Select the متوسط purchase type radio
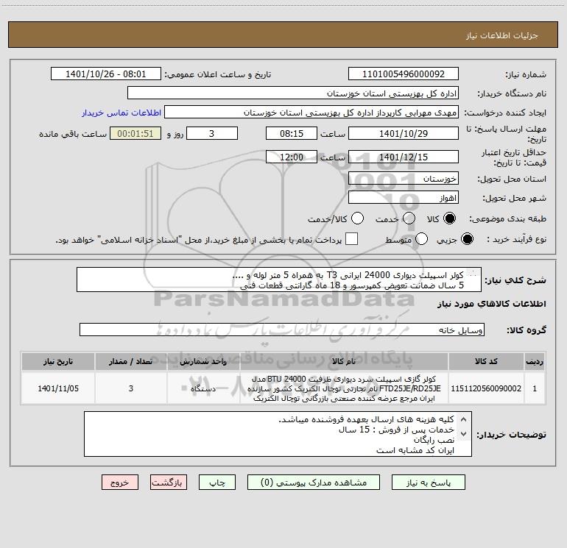The width and height of the screenshot is (567, 548). [x=421, y=239]
